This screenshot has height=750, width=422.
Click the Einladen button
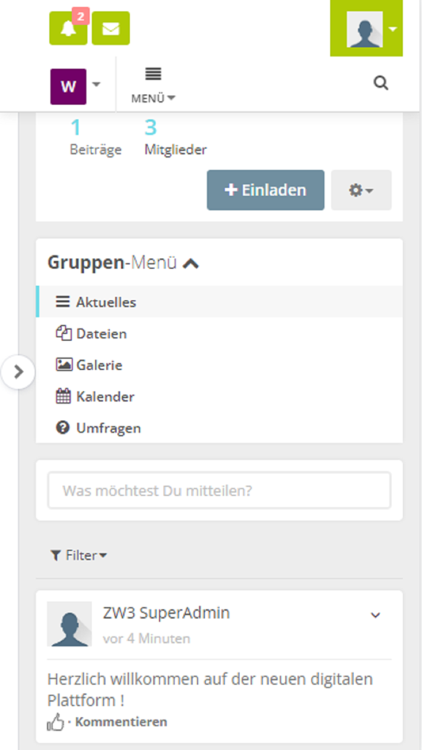[x=265, y=190]
